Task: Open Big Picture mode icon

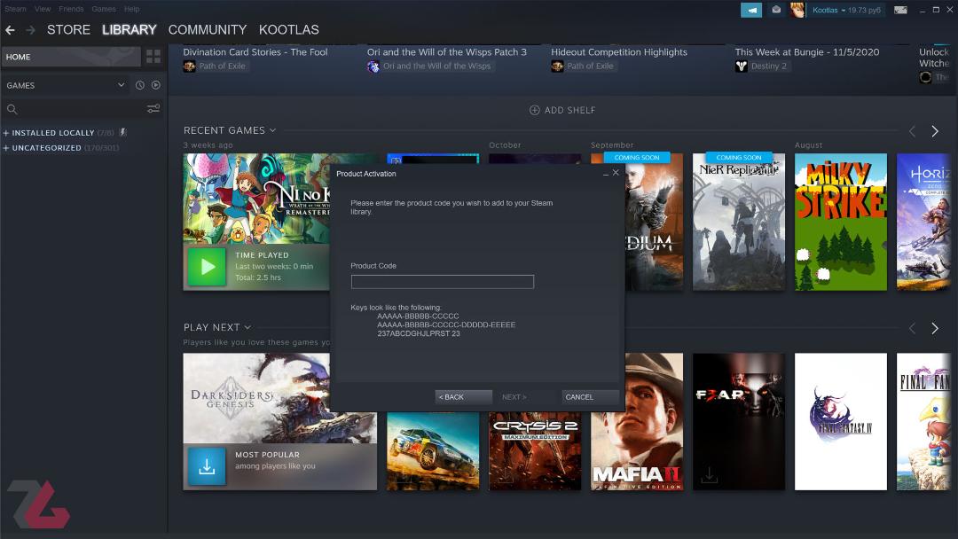Action: pyautogui.click(x=900, y=10)
